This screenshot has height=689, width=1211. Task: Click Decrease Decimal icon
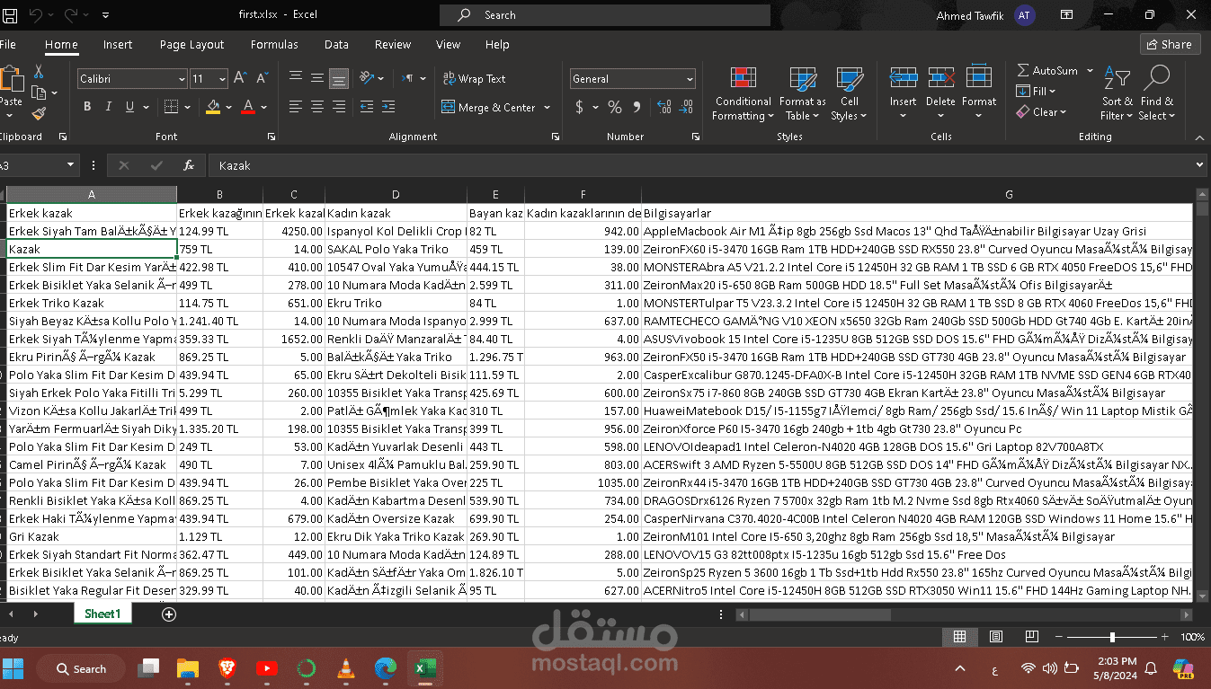(x=688, y=108)
